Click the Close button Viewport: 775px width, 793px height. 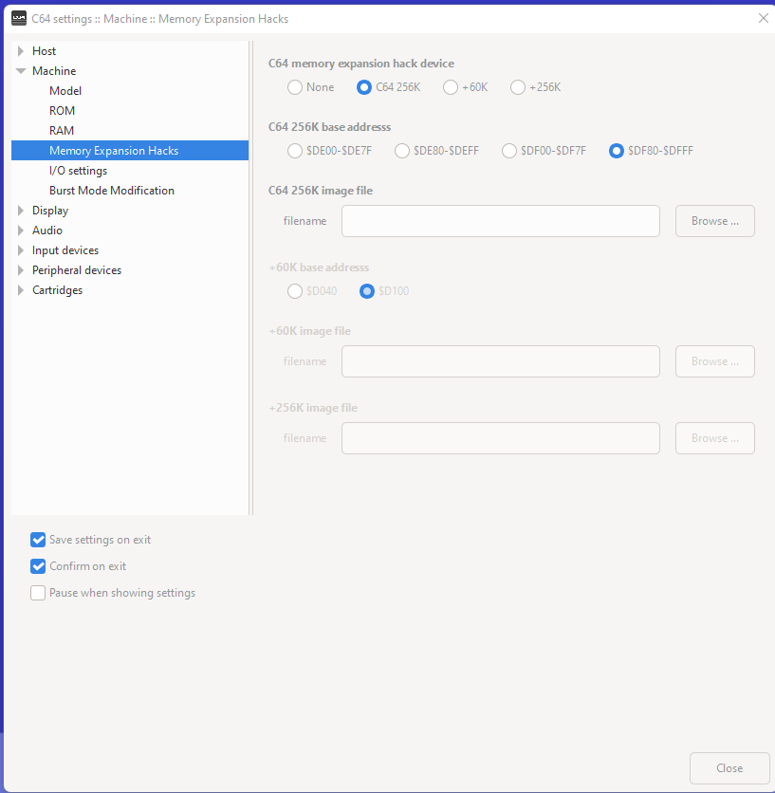(729, 768)
